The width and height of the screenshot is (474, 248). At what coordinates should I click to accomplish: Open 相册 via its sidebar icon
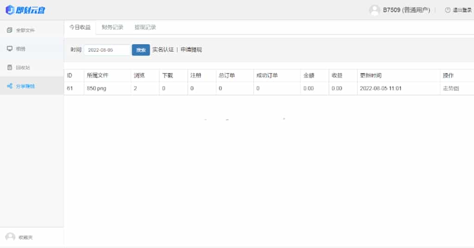[10, 49]
